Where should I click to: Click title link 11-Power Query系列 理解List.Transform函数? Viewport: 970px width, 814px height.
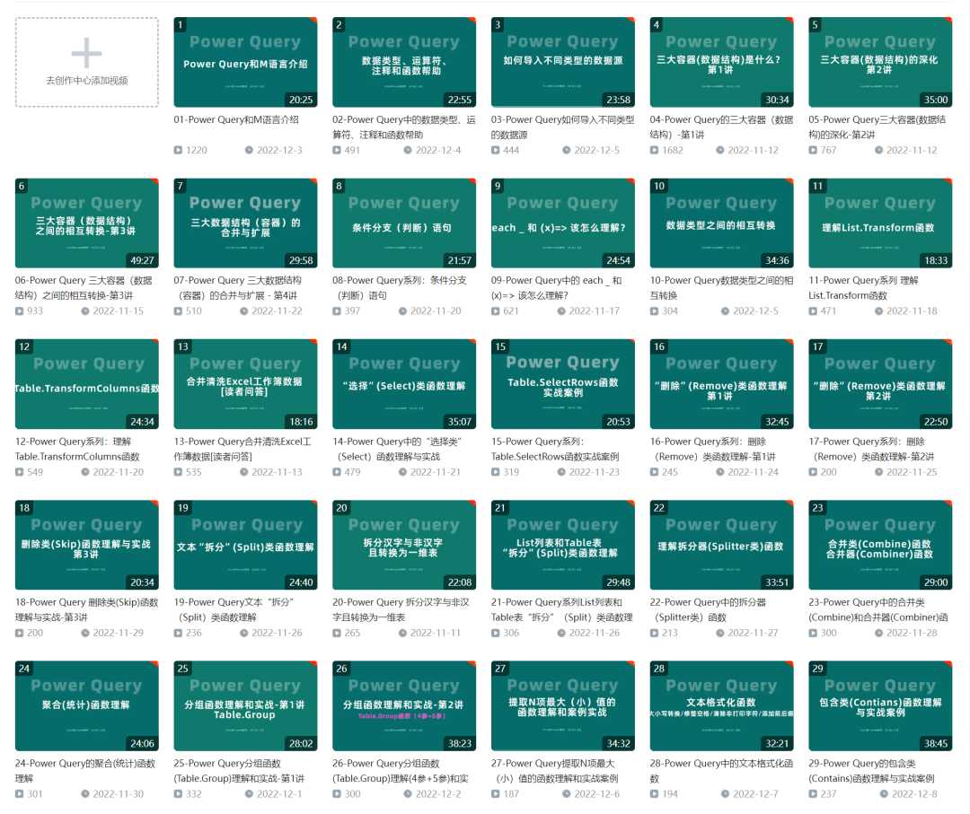click(864, 288)
